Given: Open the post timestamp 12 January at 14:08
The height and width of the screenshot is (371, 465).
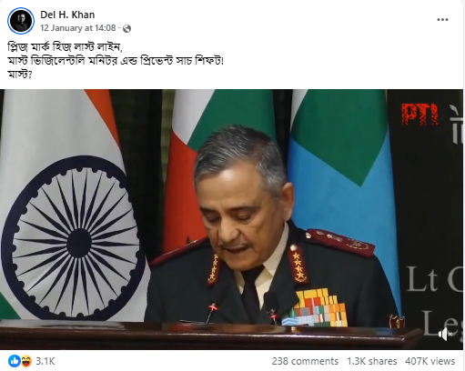Looking at the screenshot, I should pyautogui.click(x=78, y=28).
